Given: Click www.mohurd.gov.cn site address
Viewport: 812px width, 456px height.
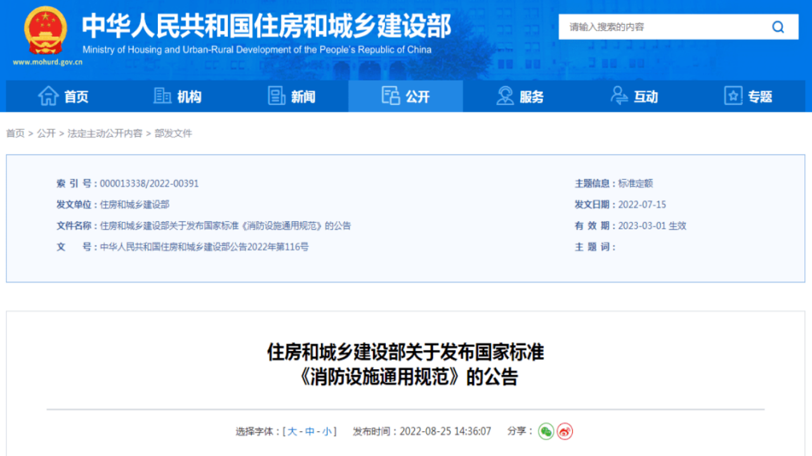Looking at the screenshot, I should point(48,62).
